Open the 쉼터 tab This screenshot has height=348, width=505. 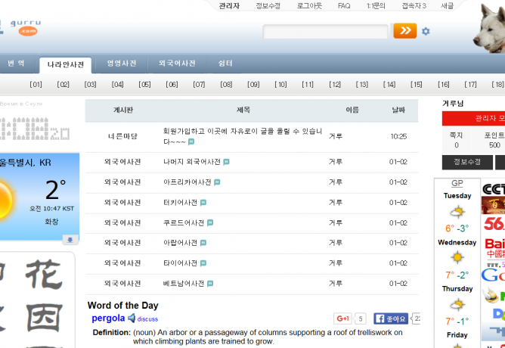click(225, 64)
